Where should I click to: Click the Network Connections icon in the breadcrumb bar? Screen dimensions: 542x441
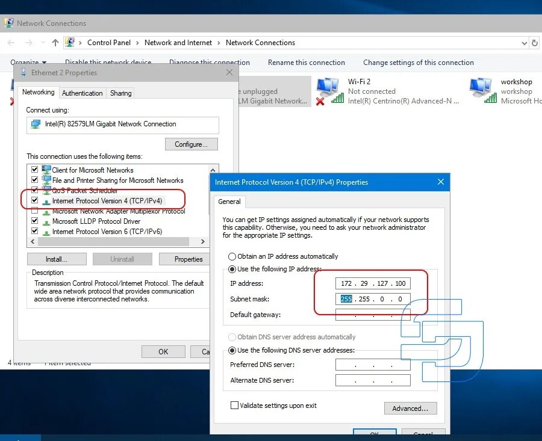point(70,42)
